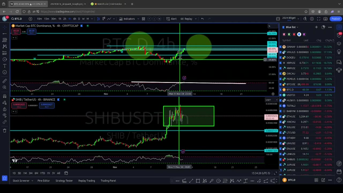Open watchlist advanced view icon
Viewport: 343px width, 193px height.
coord(323,27)
